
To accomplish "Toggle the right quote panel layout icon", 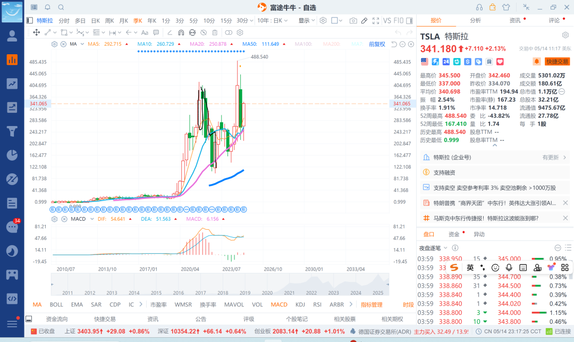I will pos(409,21).
